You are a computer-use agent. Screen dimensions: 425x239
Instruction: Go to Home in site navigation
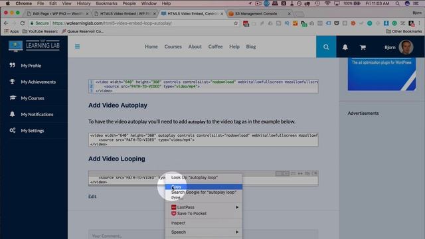tap(151, 46)
